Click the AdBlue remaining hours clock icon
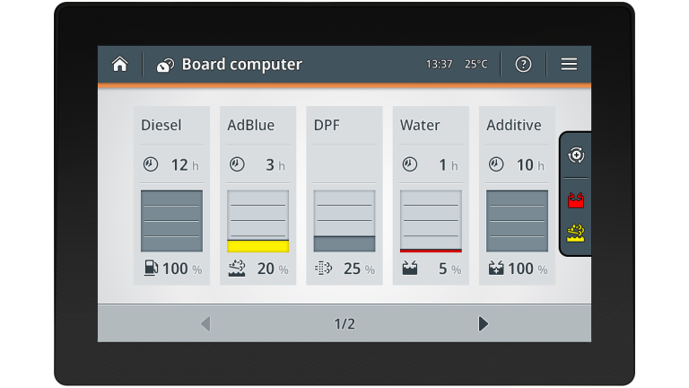Viewport: 689px width, 388px height. tap(237, 165)
